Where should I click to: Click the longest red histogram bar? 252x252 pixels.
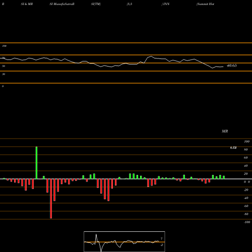pos(51,199)
